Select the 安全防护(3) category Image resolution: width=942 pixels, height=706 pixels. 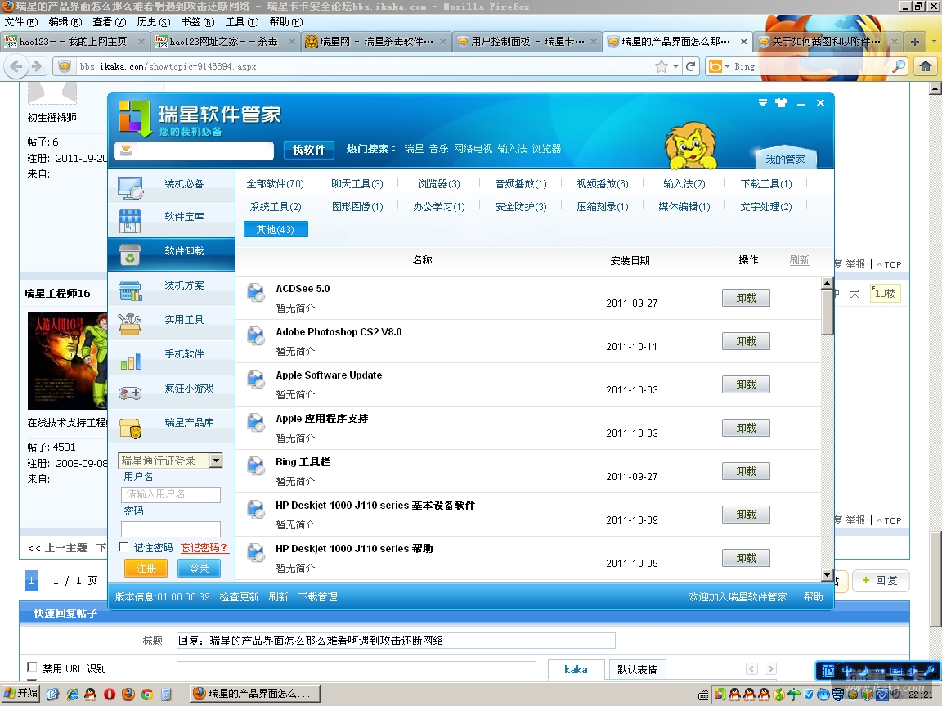coord(520,207)
